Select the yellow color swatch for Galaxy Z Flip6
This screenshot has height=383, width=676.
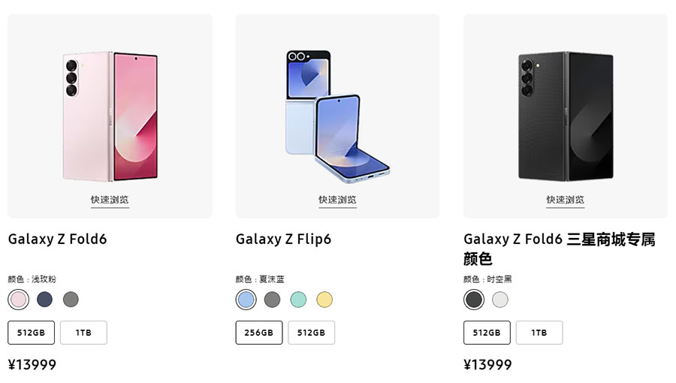click(x=324, y=300)
